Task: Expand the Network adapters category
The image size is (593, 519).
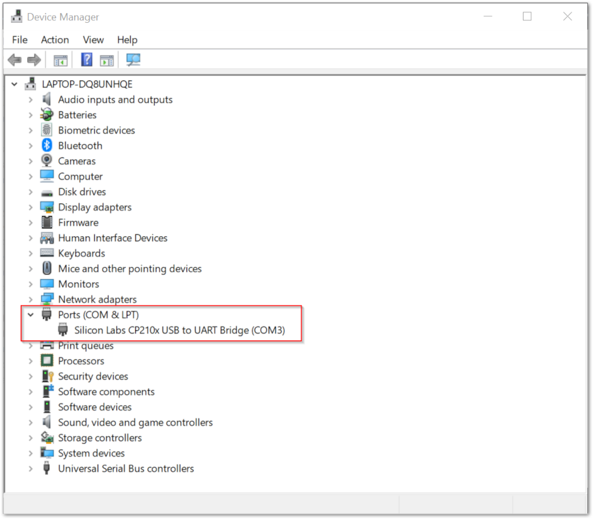Action: [31, 299]
